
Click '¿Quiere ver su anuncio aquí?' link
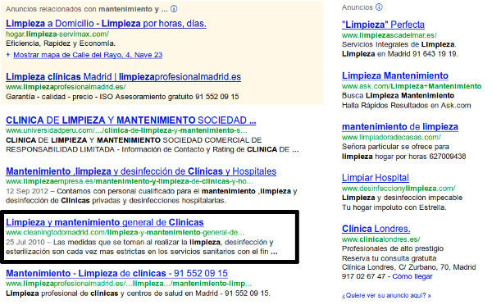[x=386, y=295]
